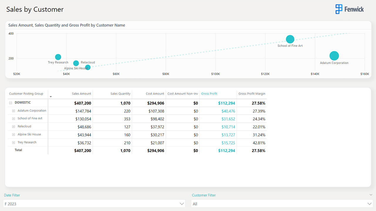The image size is (376, 211).
Task: Expand the Relecloud table row
Action: coord(14,127)
